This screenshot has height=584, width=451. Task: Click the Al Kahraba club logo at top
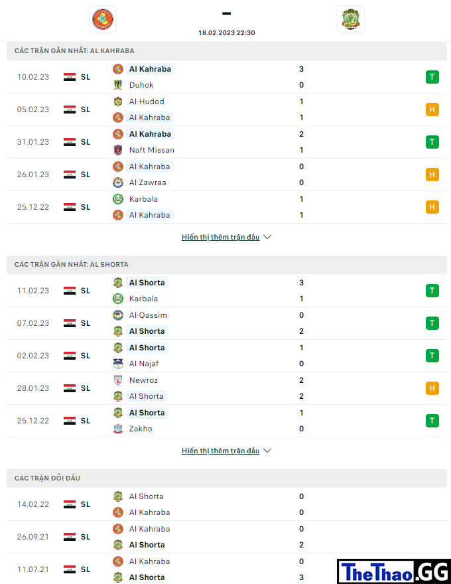[103, 19]
